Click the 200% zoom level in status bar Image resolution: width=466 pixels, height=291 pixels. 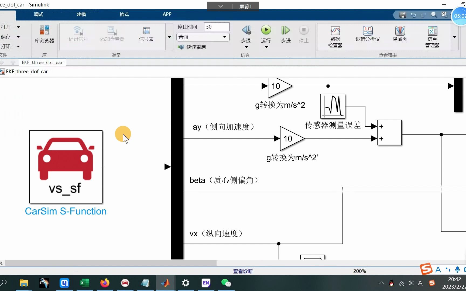(x=359, y=271)
